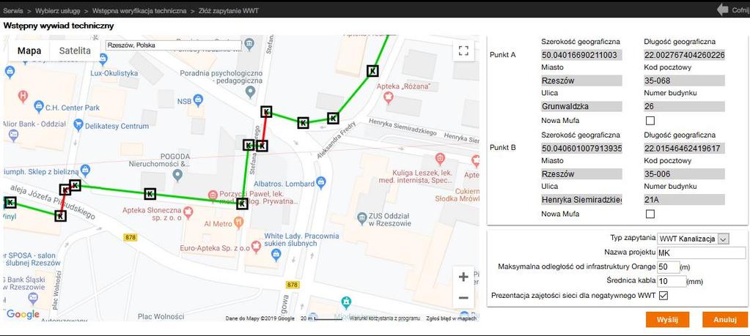Switch to Satelita view tab
The image size is (750, 336).
coord(75,51)
